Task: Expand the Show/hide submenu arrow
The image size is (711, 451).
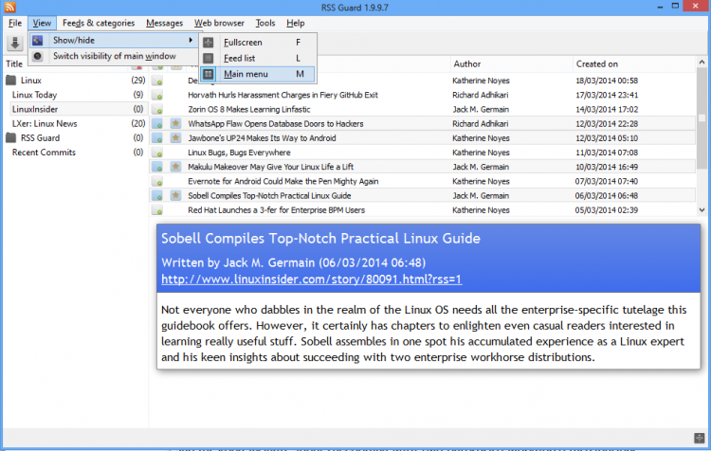Action: coord(191,41)
